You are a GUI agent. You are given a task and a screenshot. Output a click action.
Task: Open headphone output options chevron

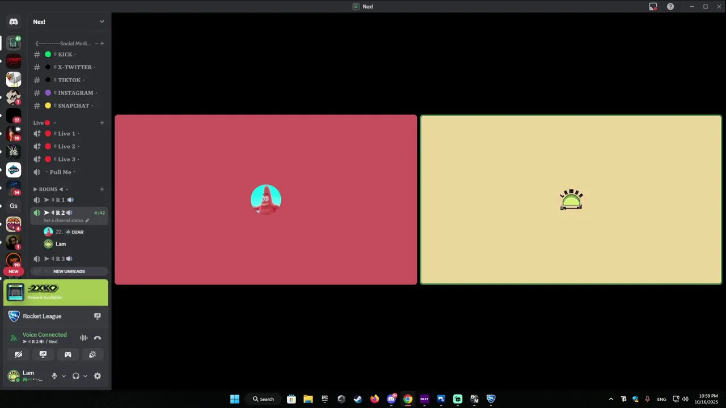tap(85, 376)
